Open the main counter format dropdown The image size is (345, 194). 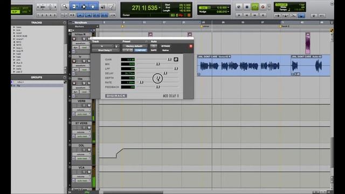coord(160,8)
